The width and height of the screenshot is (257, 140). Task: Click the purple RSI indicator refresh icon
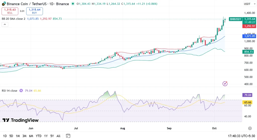coord(21,90)
